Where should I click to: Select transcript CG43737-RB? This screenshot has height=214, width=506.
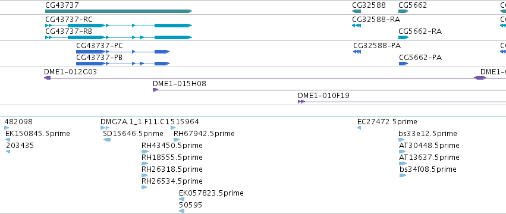pos(118,37)
